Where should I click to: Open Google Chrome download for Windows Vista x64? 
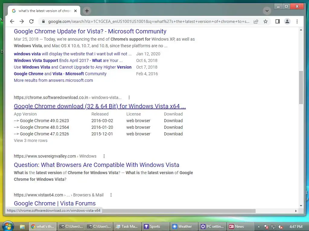tap(100, 106)
